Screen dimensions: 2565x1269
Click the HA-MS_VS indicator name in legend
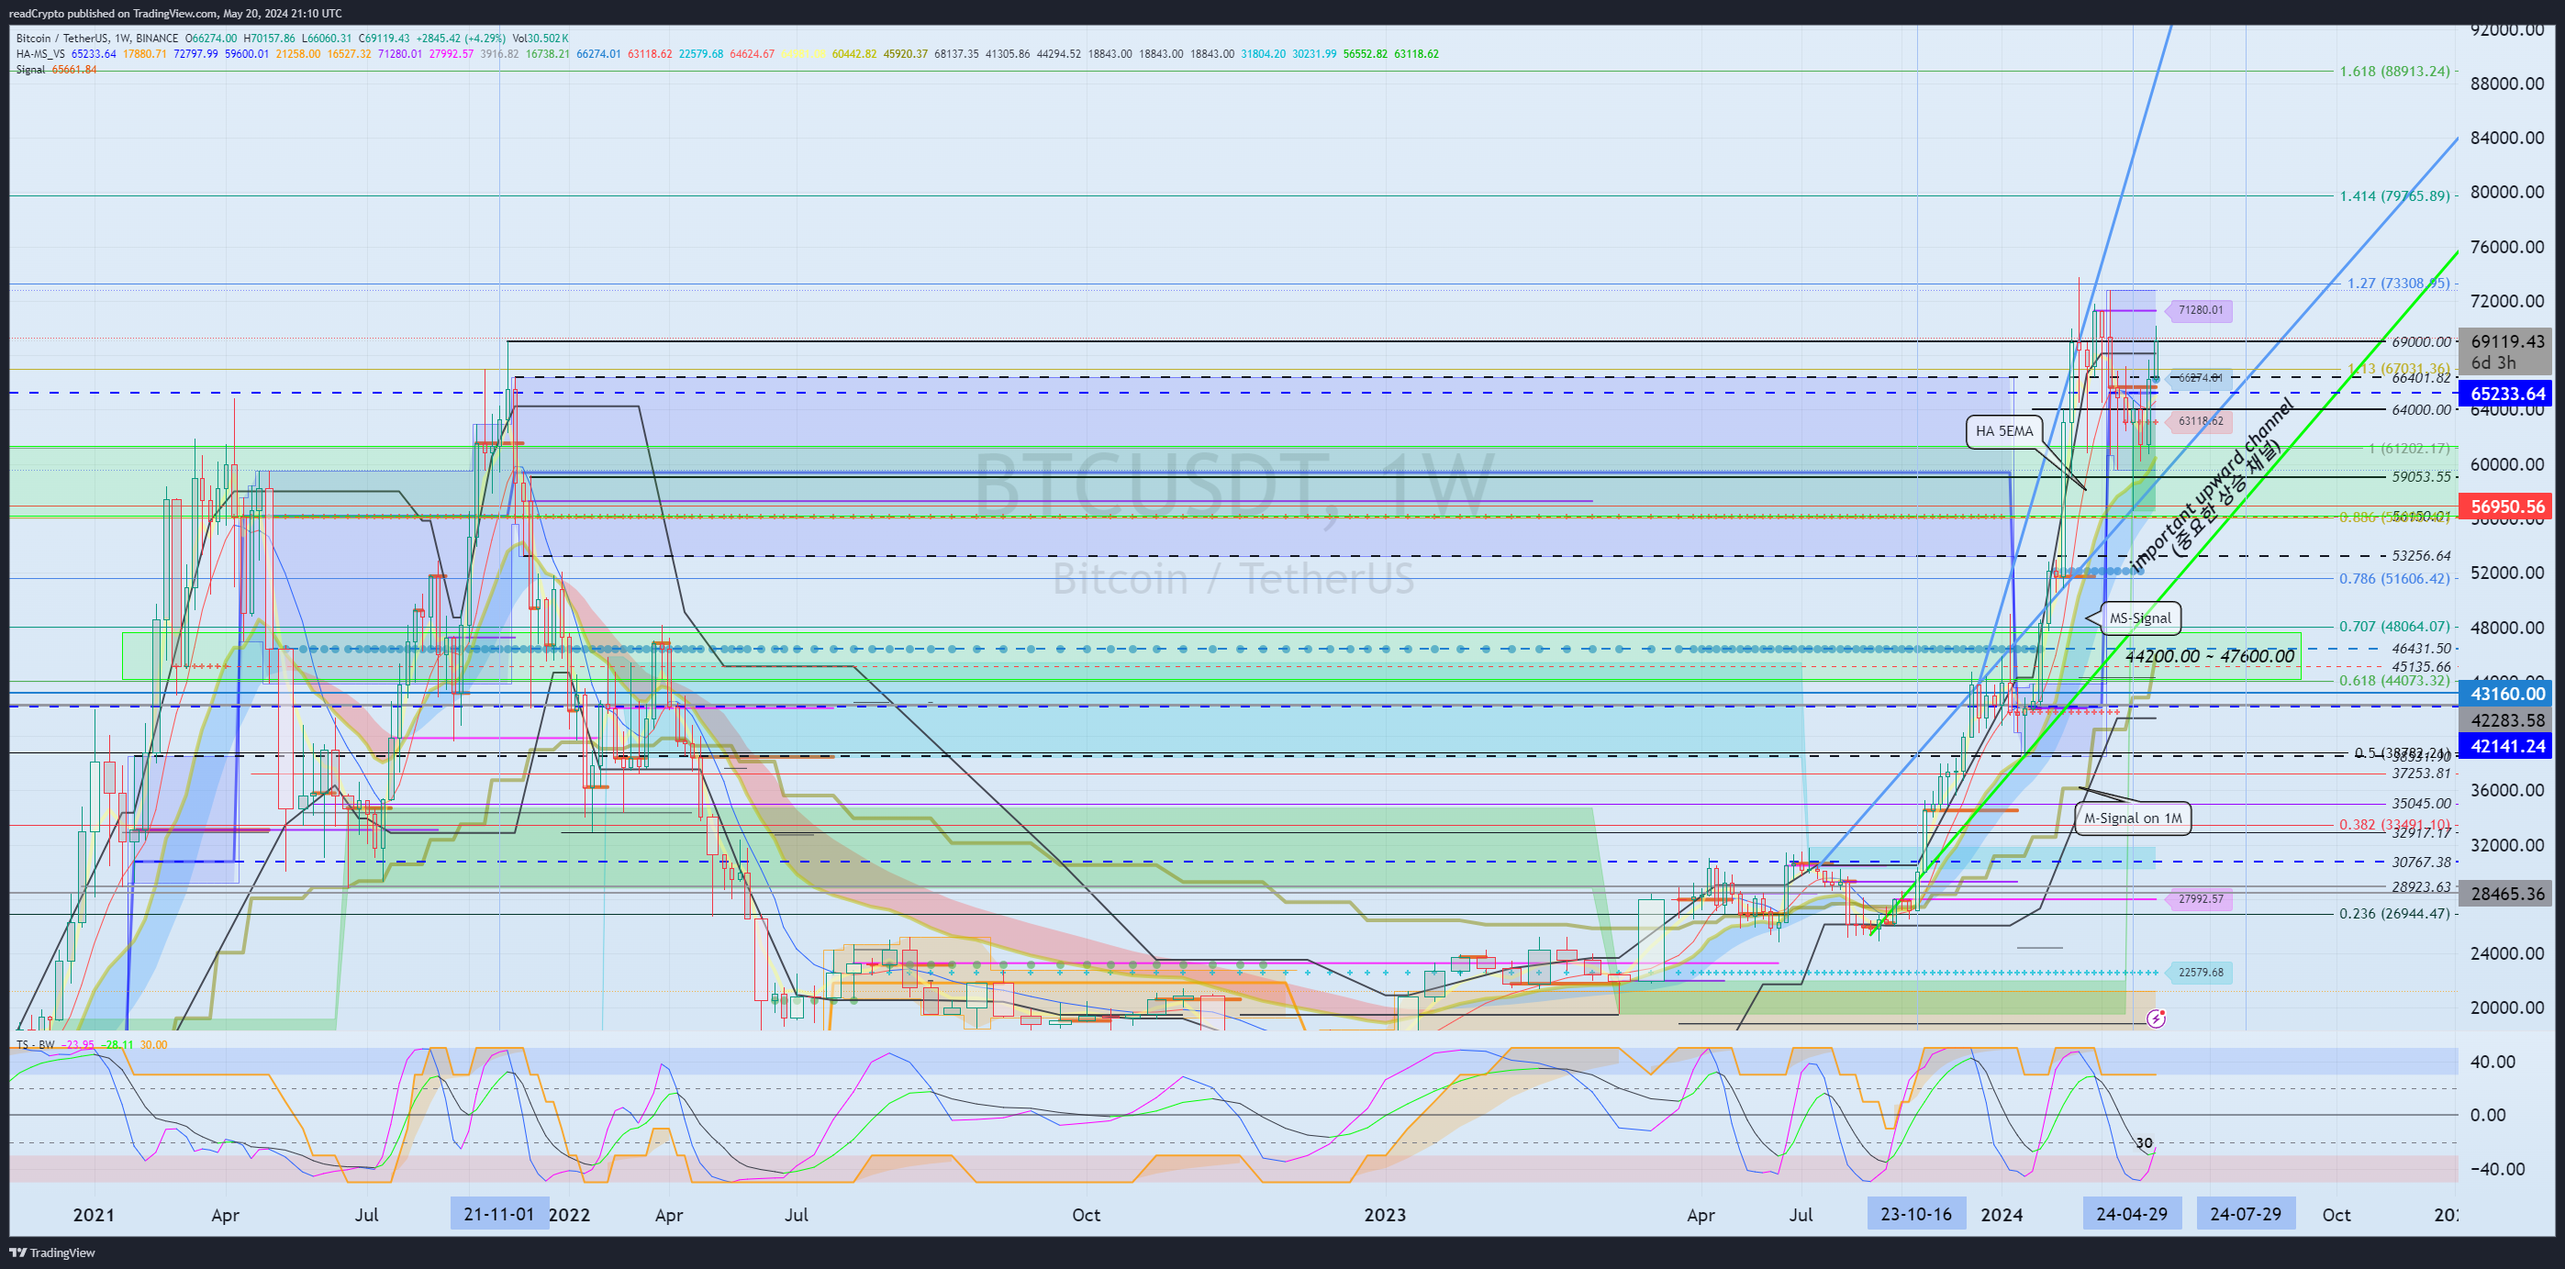pos(39,54)
